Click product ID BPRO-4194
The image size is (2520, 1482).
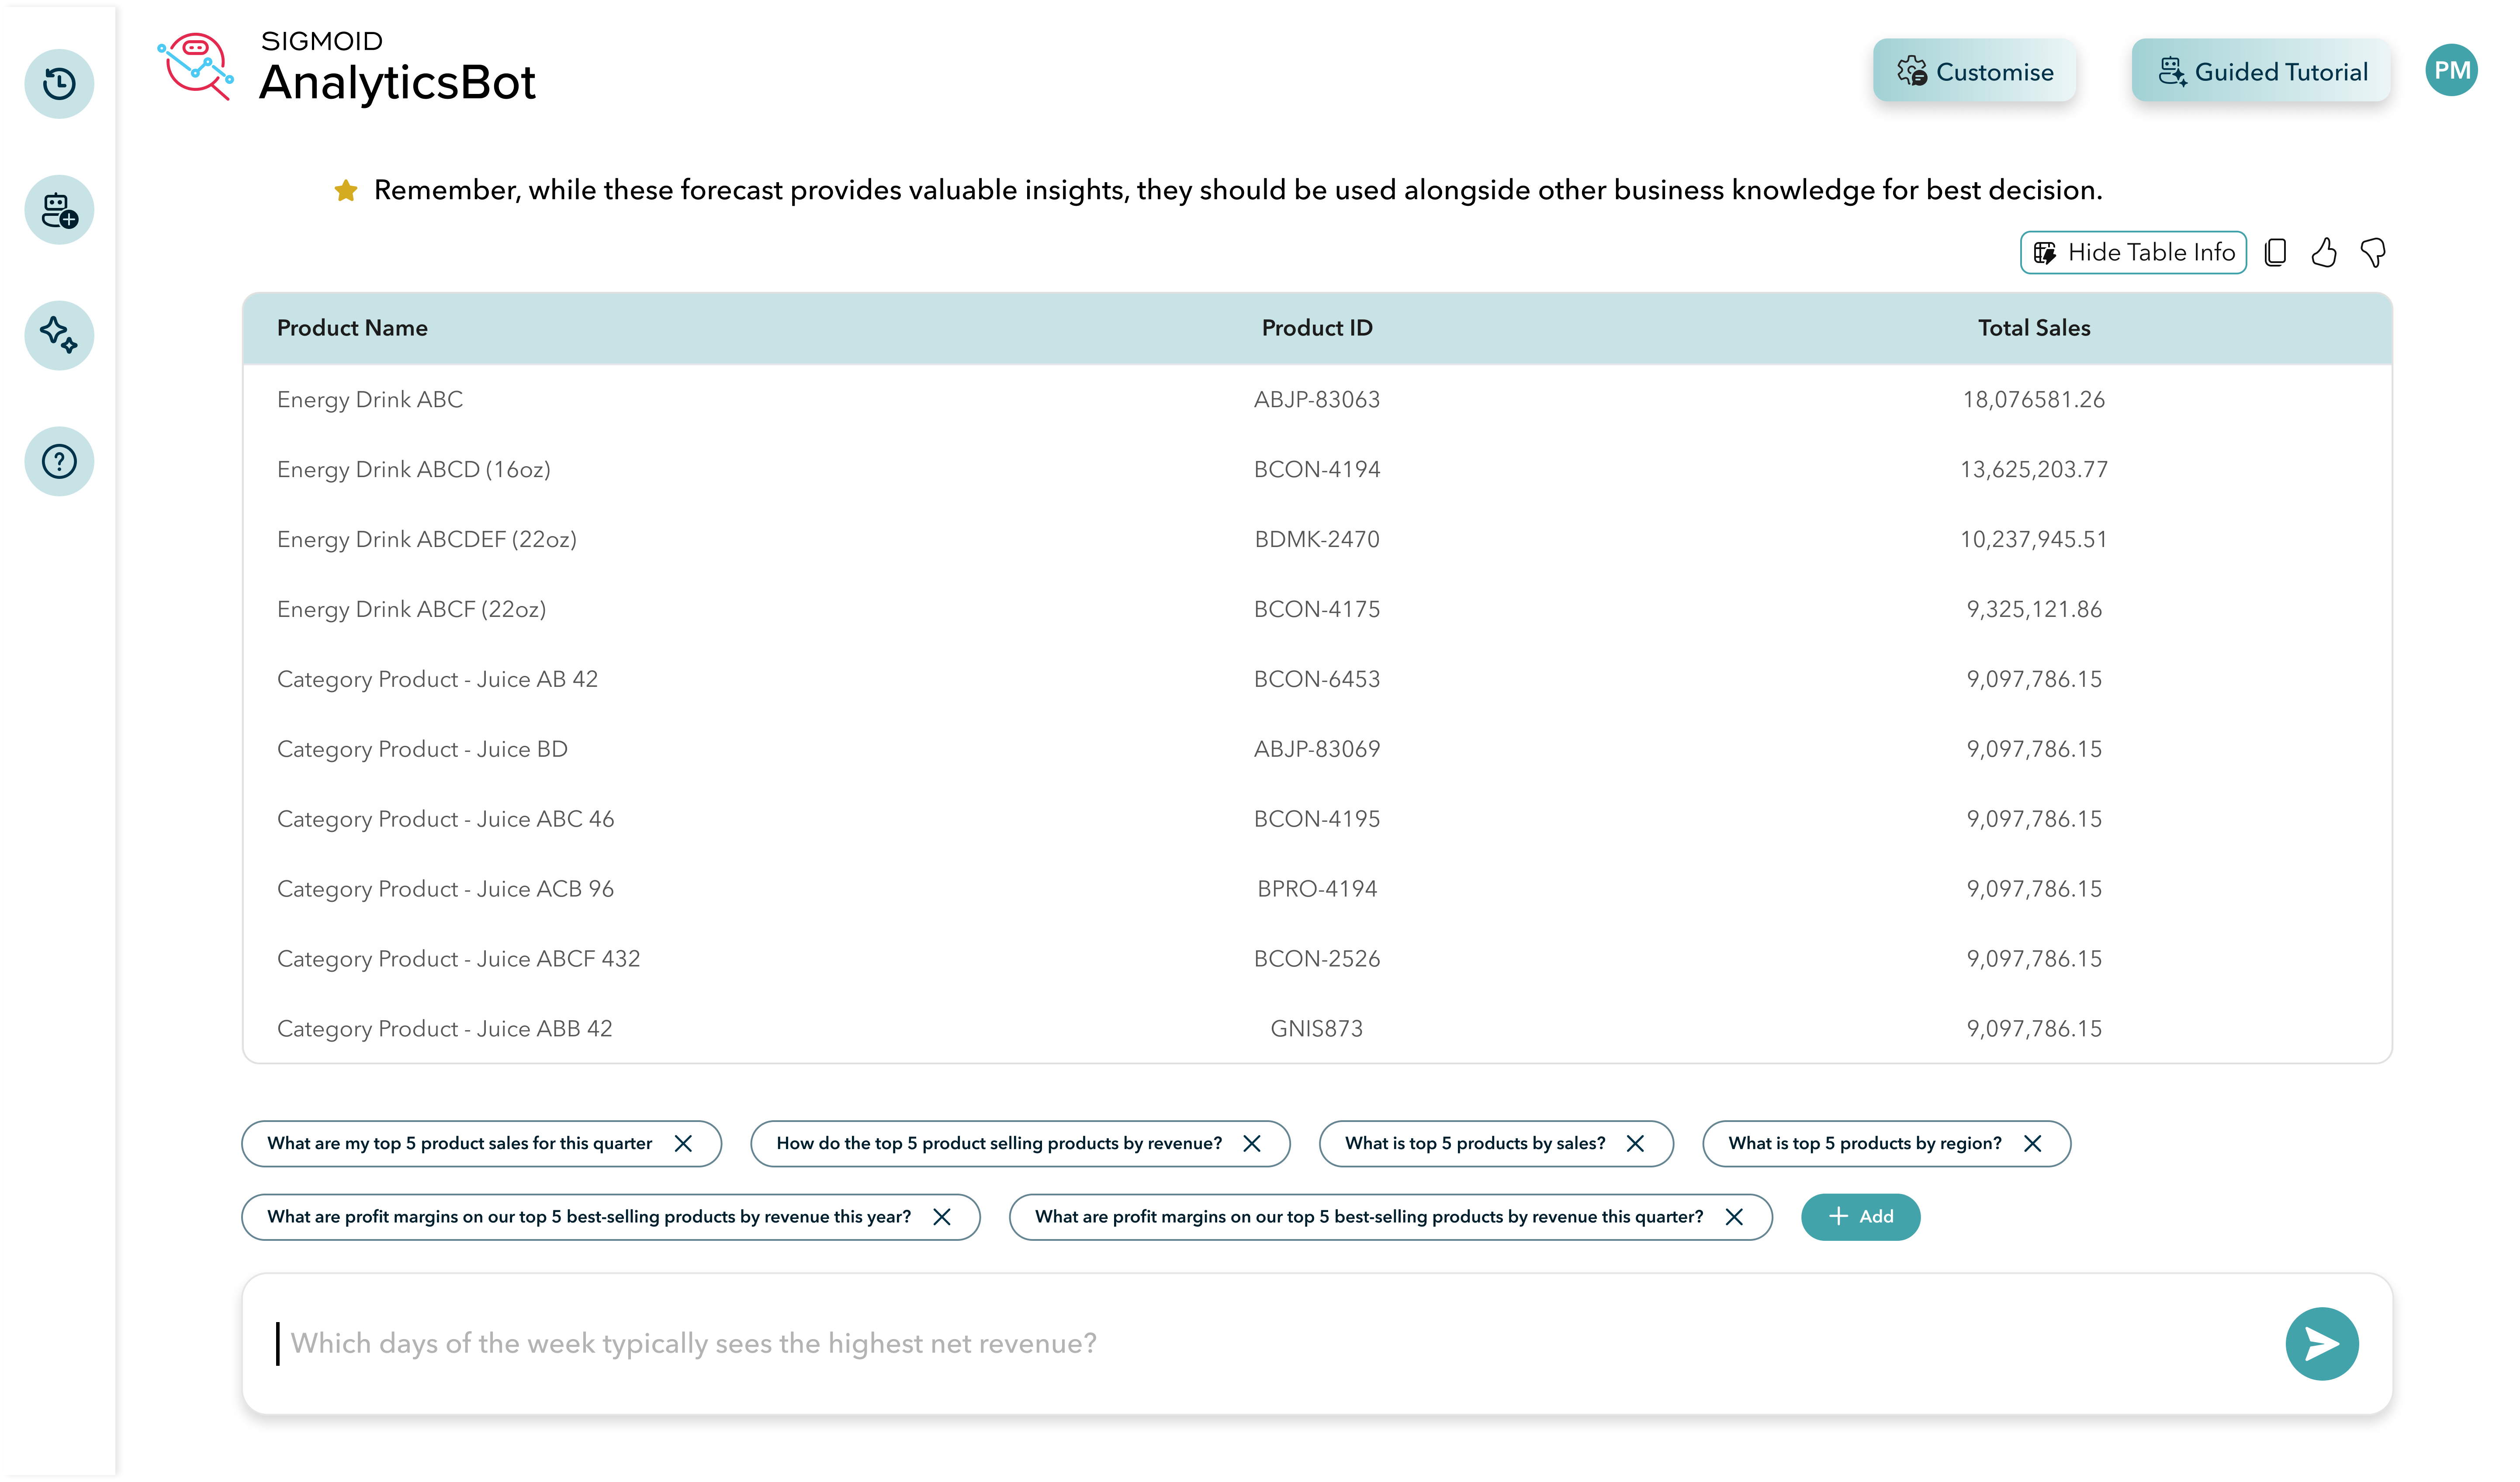click(x=1317, y=890)
